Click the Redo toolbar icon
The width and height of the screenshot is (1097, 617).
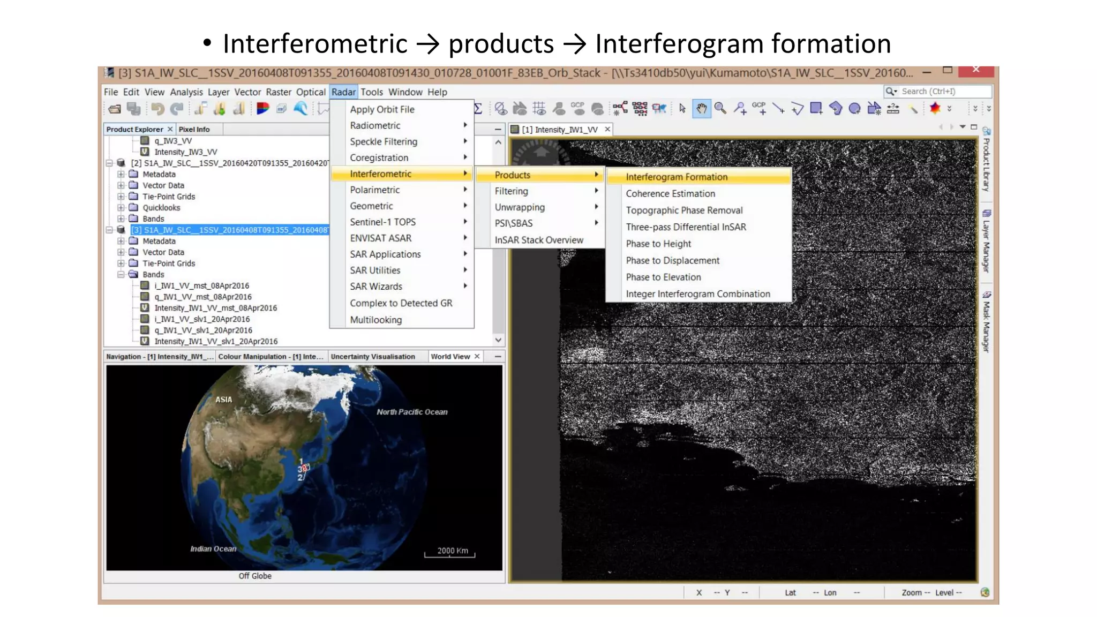pos(176,109)
